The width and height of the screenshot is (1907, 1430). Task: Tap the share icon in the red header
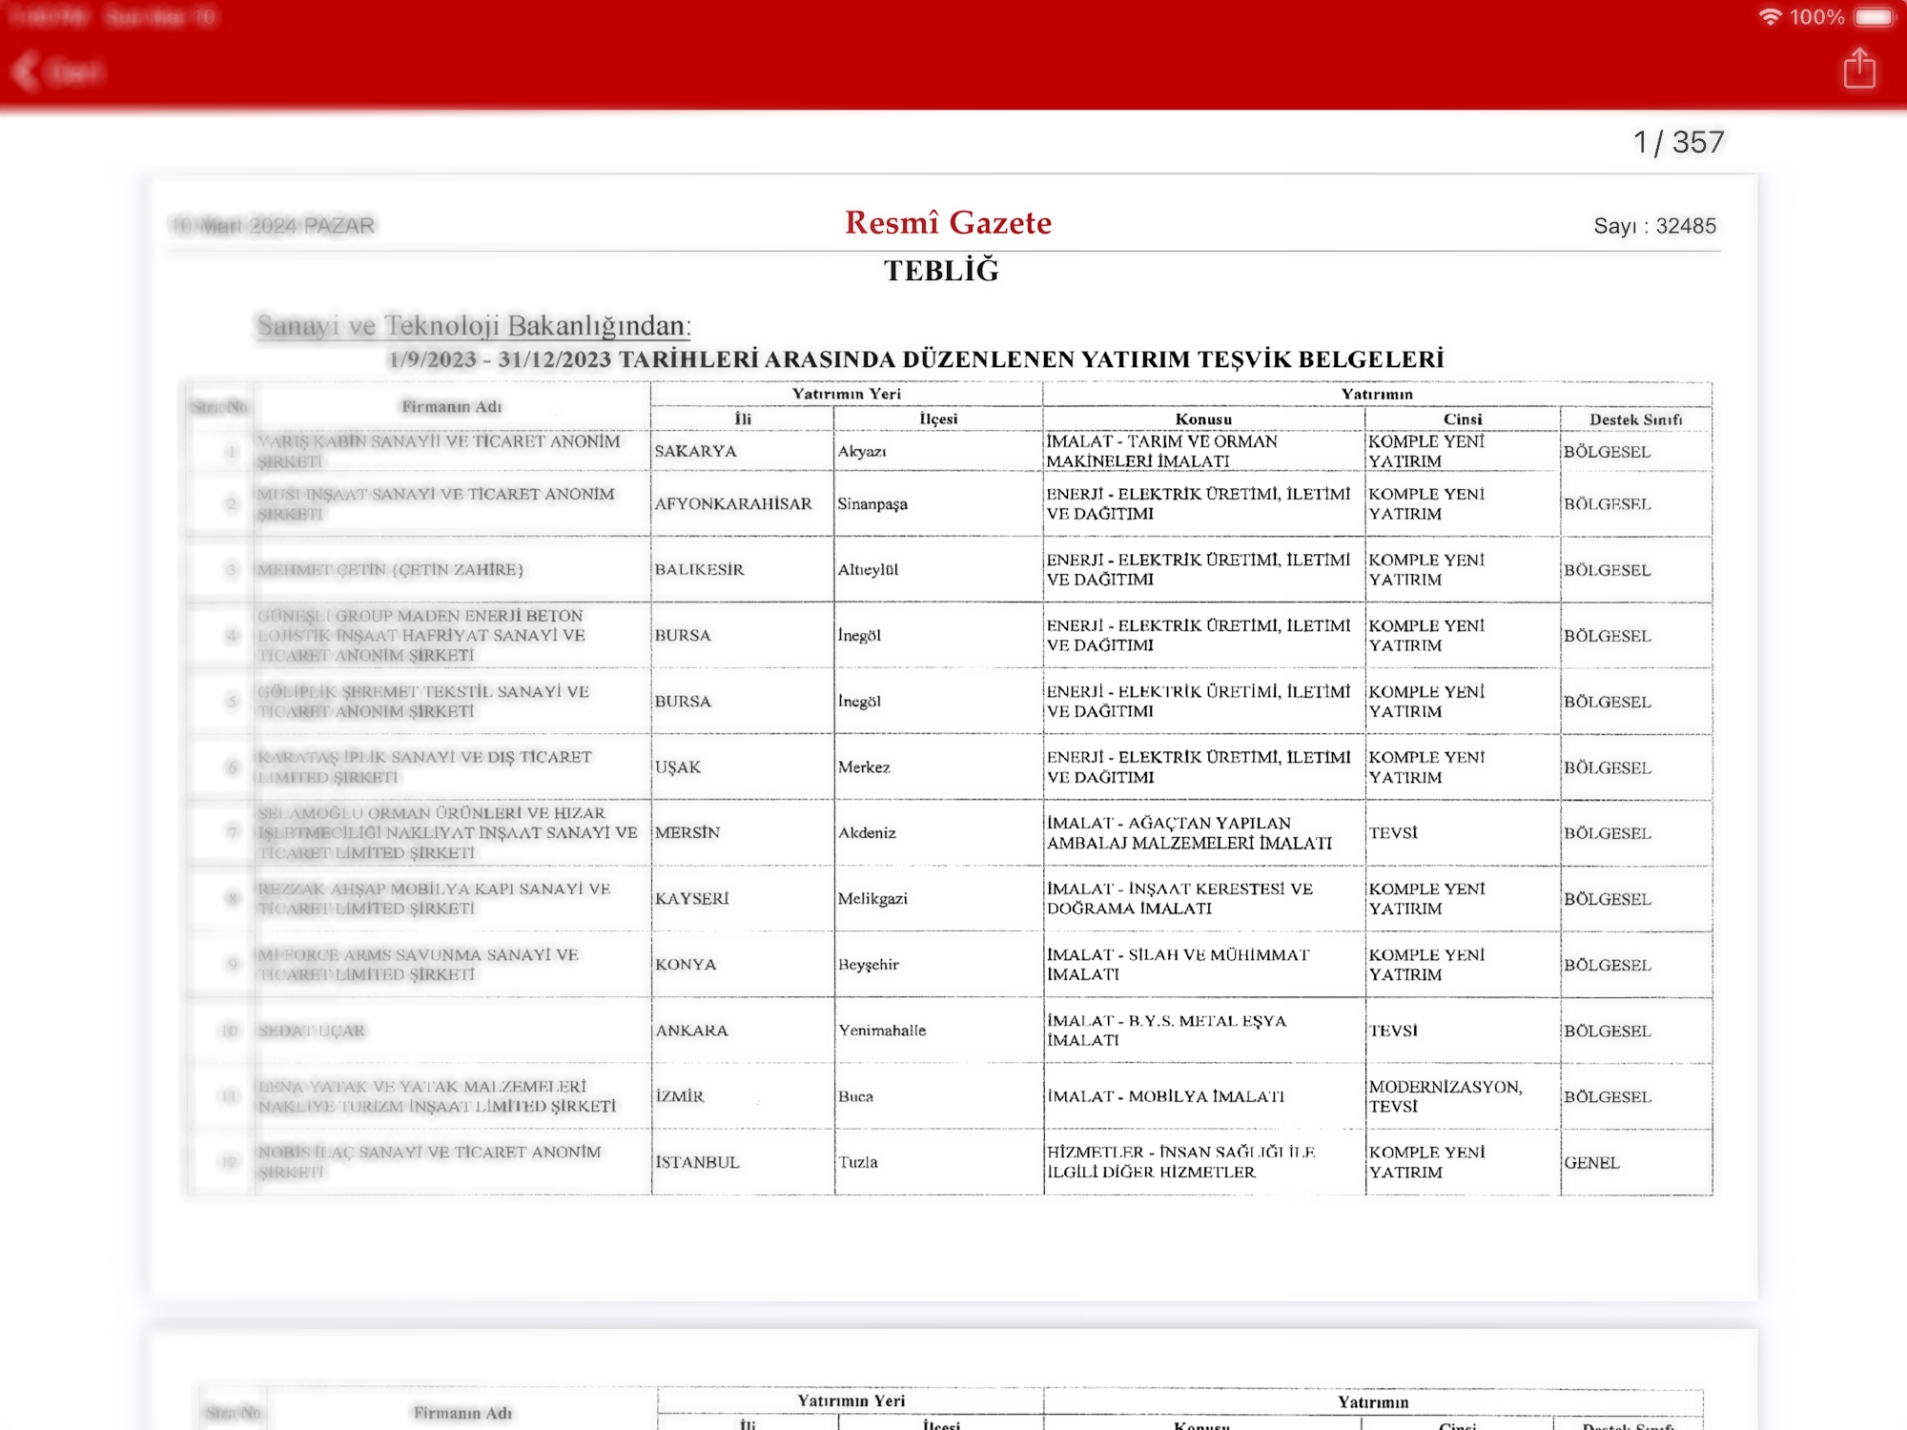point(1858,69)
